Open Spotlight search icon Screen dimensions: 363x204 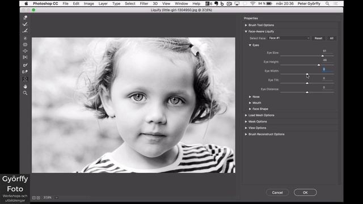pyautogui.click(x=327, y=3)
